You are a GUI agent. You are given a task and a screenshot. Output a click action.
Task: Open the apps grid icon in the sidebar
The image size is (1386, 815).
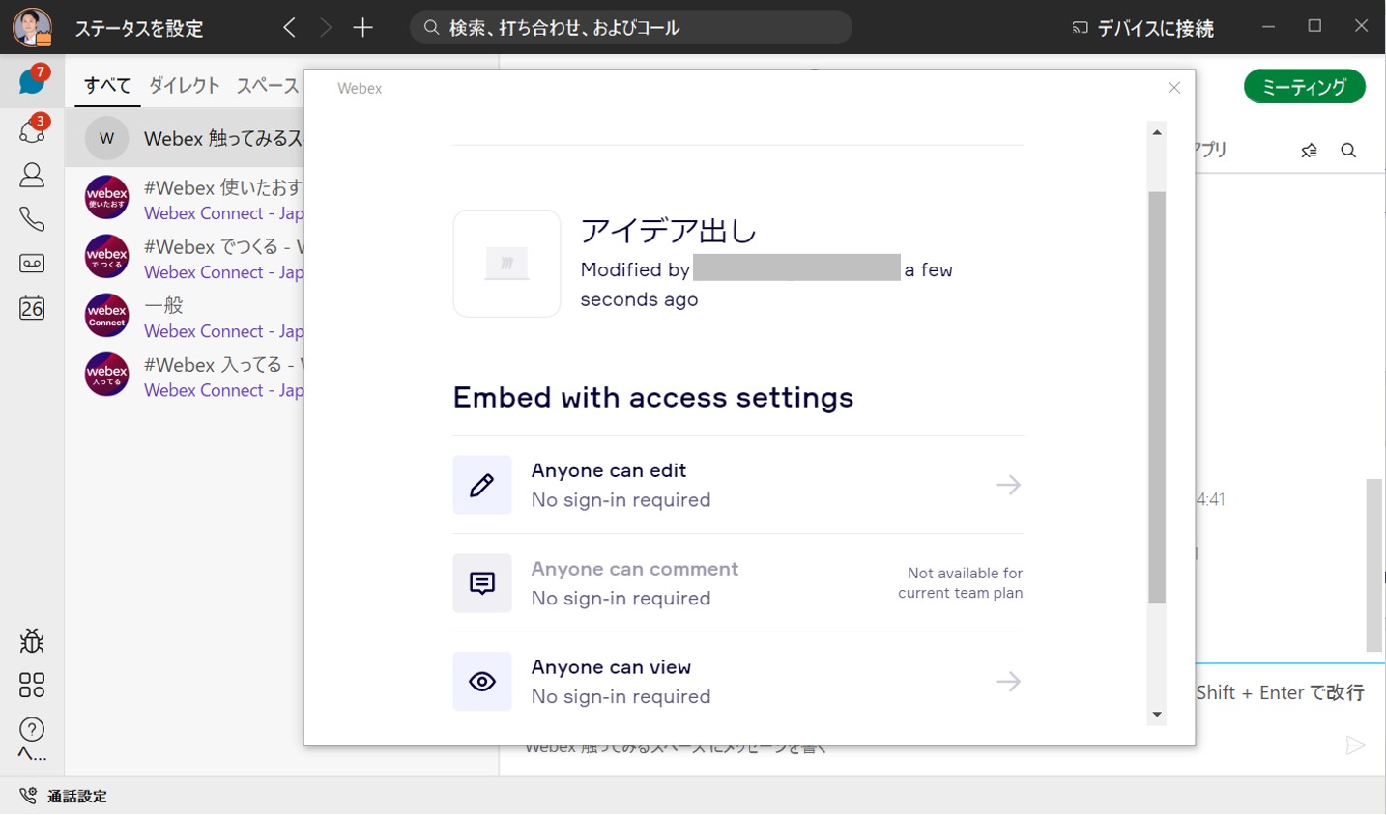pos(32,686)
